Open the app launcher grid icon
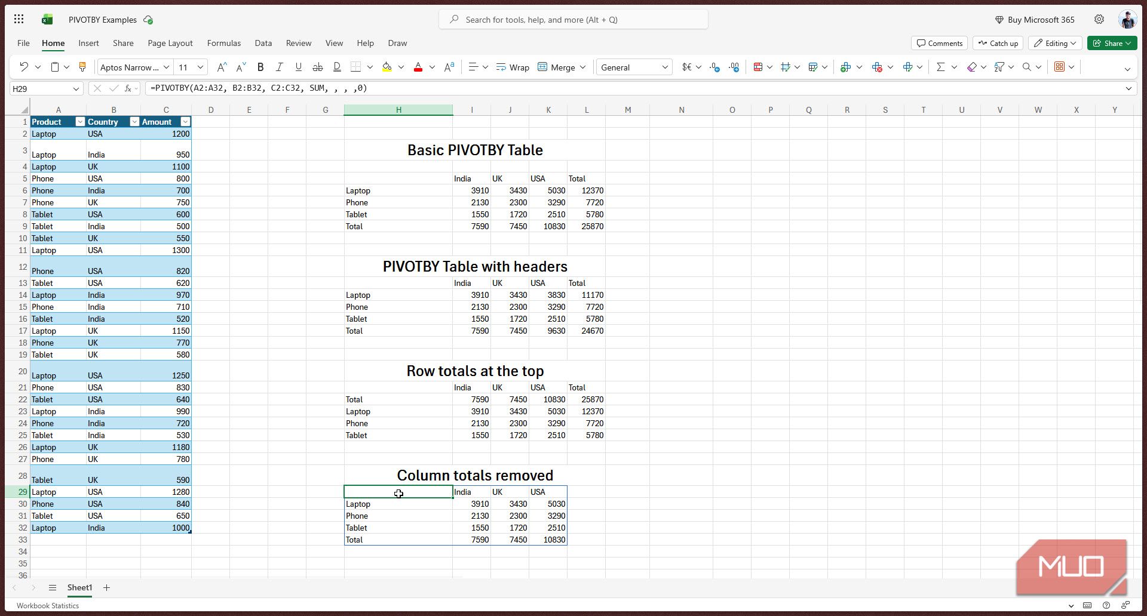The width and height of the screenshot is (1147, 616). pyautogui.click(x=19, y=19)
